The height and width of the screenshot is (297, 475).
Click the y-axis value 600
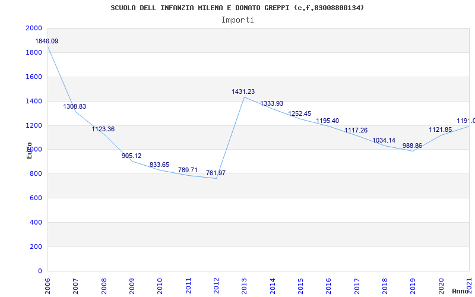tap(36, 198)
